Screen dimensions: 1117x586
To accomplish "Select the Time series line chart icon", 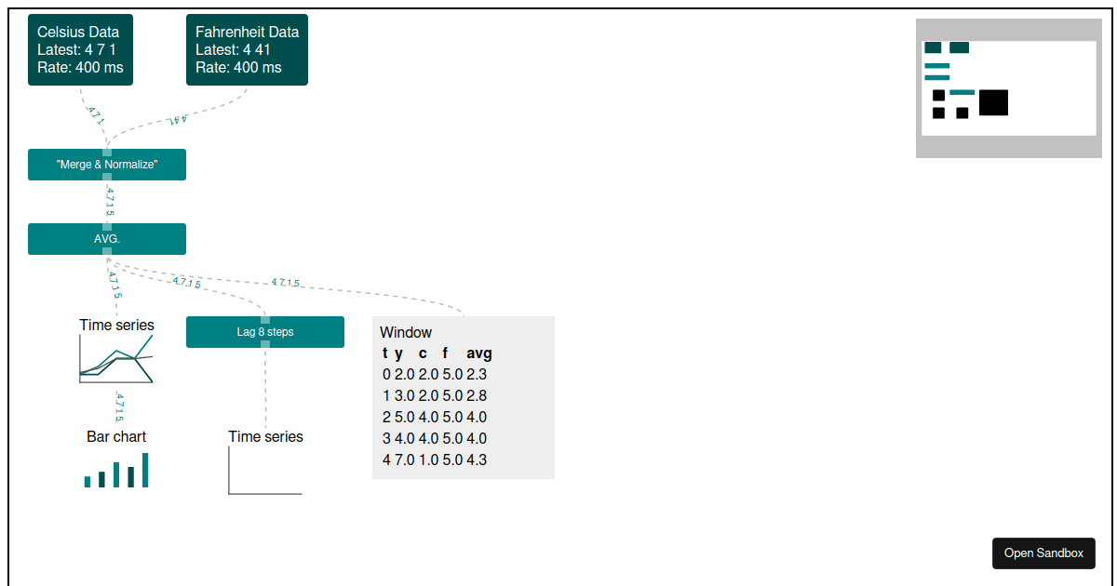I will (115, 358).
